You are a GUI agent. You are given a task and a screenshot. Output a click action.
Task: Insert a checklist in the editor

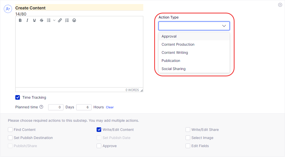pos(67,21)
